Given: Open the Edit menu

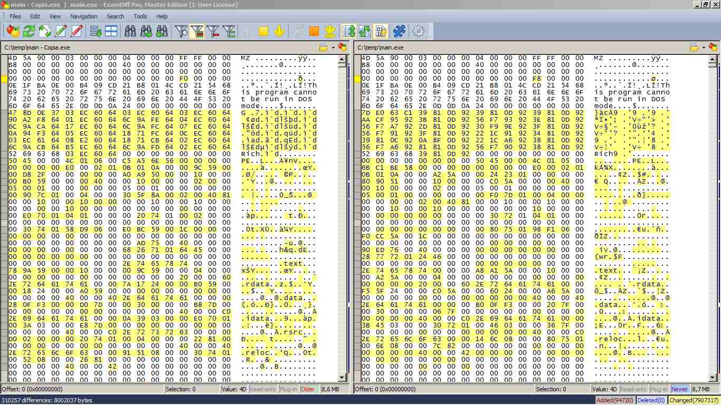Looking at the screenshot, I should coord(35,16).
